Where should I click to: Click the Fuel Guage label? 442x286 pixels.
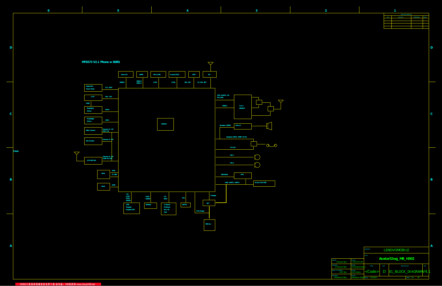click(200, 211)
